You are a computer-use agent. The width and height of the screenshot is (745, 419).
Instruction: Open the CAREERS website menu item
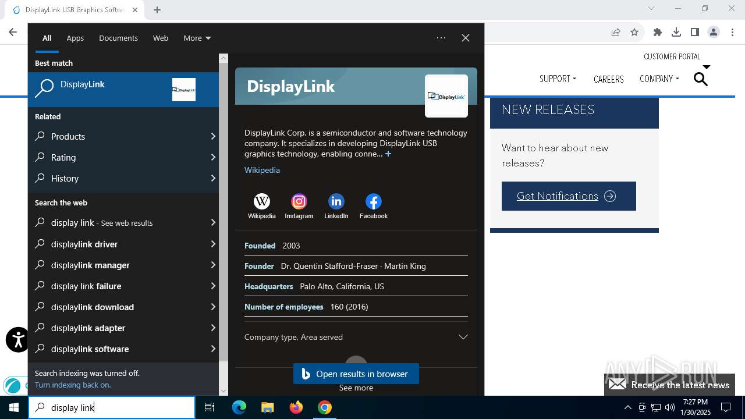(609, 79)
